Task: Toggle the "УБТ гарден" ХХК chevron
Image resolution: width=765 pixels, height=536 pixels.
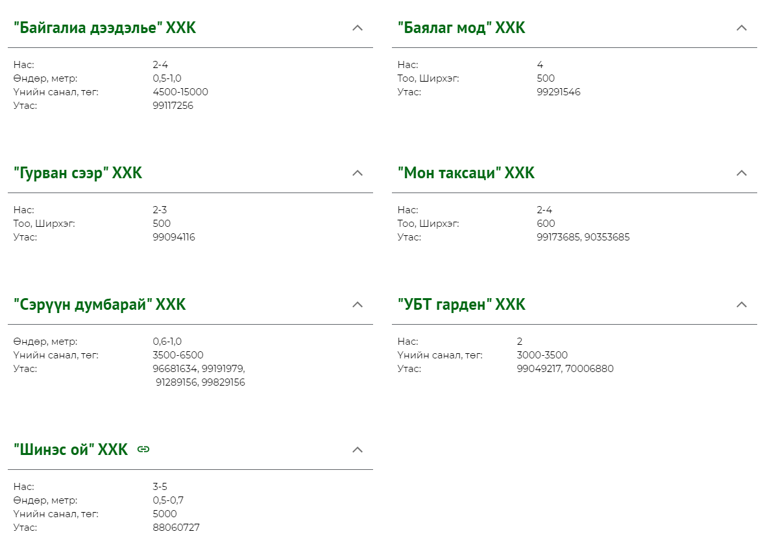Action: 742,305
